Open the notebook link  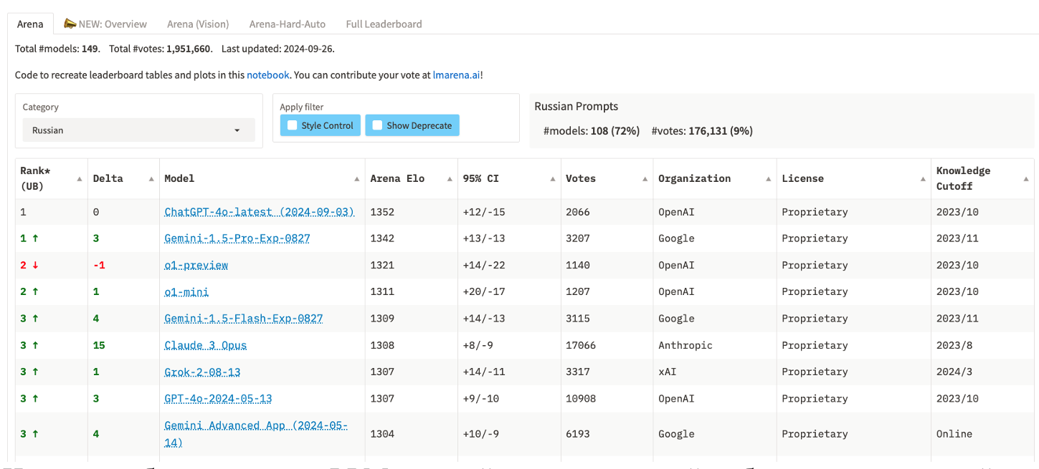pos(268,74)
